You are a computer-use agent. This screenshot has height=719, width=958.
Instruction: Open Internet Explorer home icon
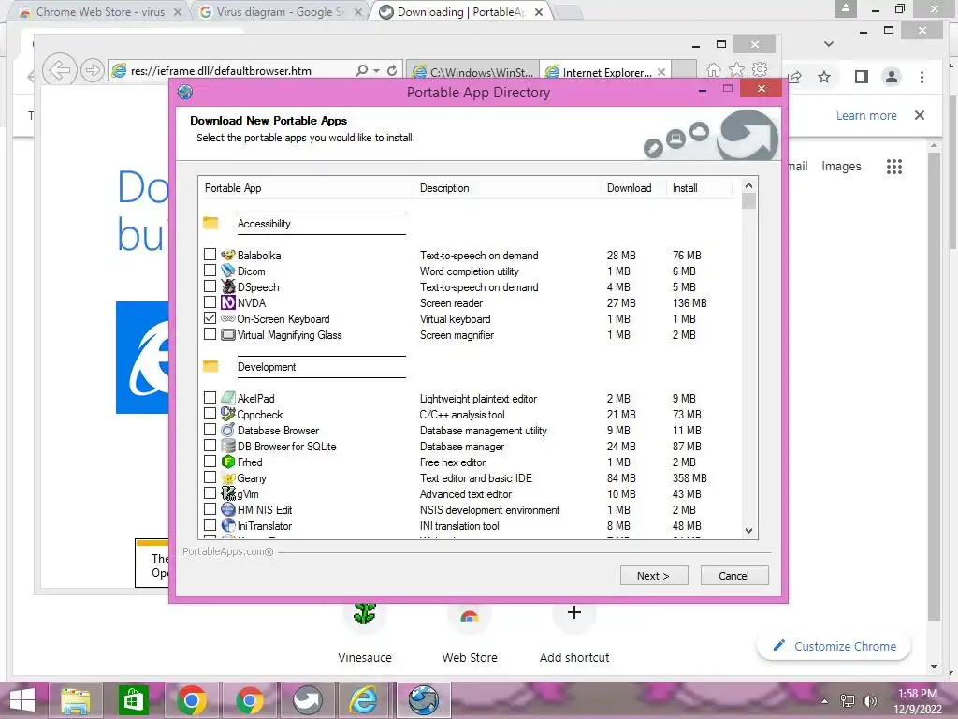click(713, 69)
